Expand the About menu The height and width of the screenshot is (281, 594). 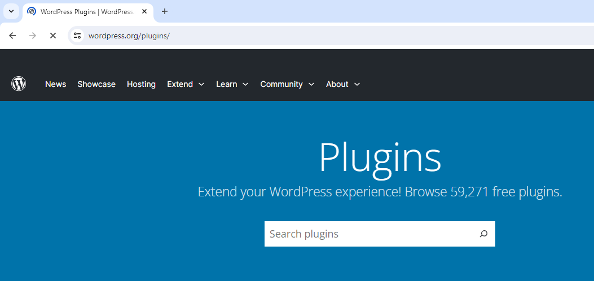(343, 84)
